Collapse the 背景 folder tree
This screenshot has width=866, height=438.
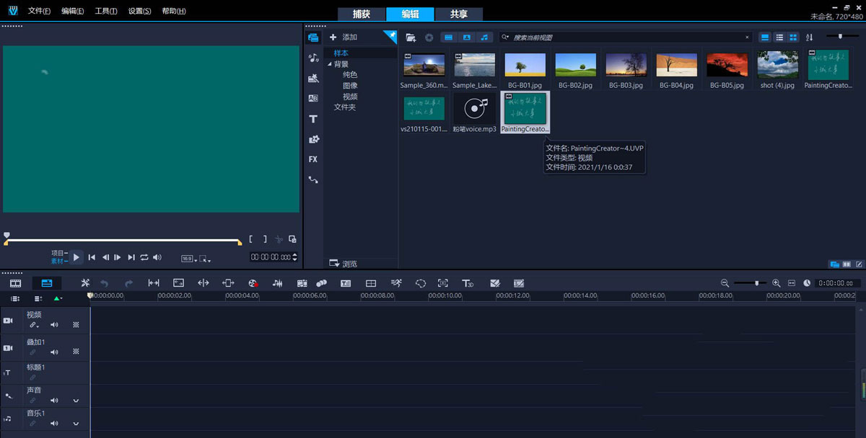tap(330, 64)
